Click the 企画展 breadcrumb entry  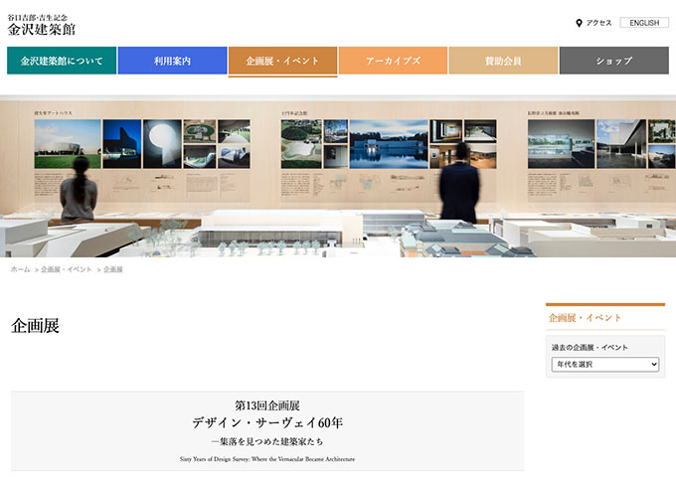113,269
